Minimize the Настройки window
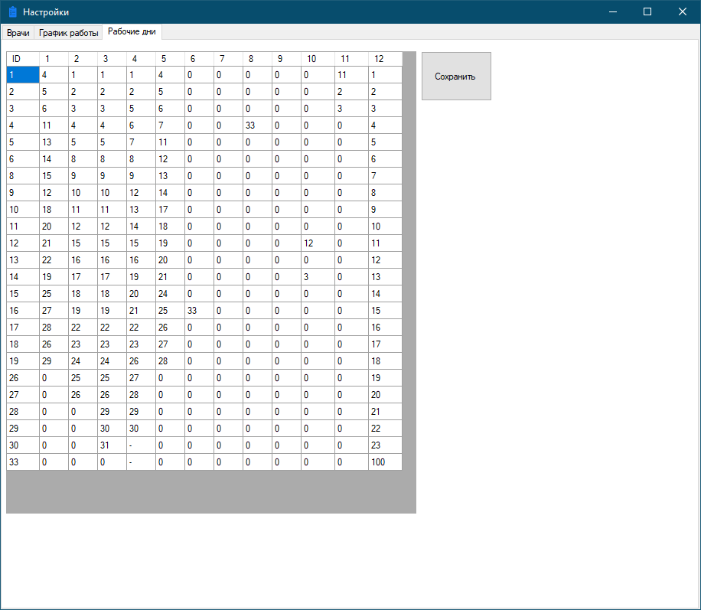This screenshot has width=701, height=610. point(613,11)
